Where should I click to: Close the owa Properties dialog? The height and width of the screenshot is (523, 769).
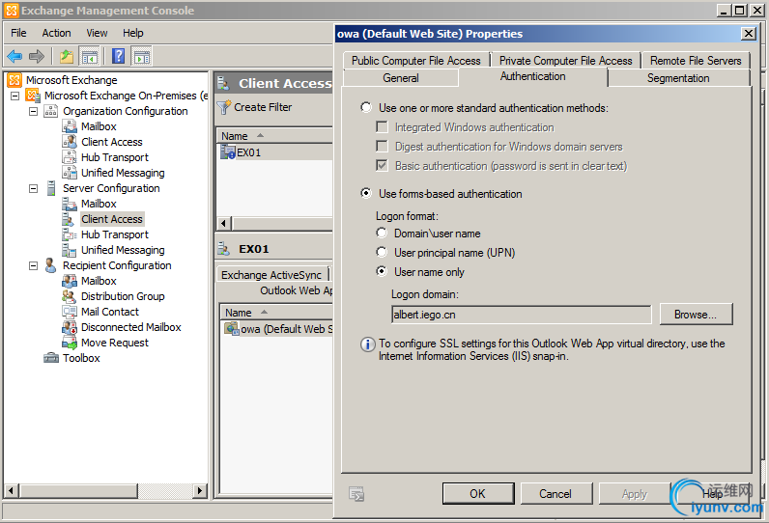(x=749, y=34)
